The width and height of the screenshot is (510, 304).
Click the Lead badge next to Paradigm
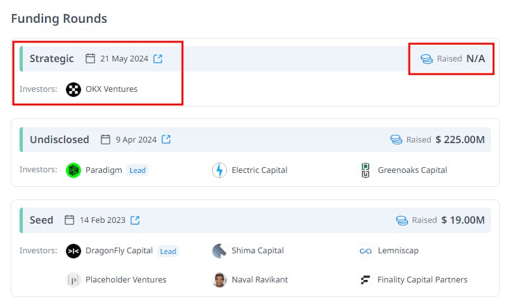coord(138,170)
